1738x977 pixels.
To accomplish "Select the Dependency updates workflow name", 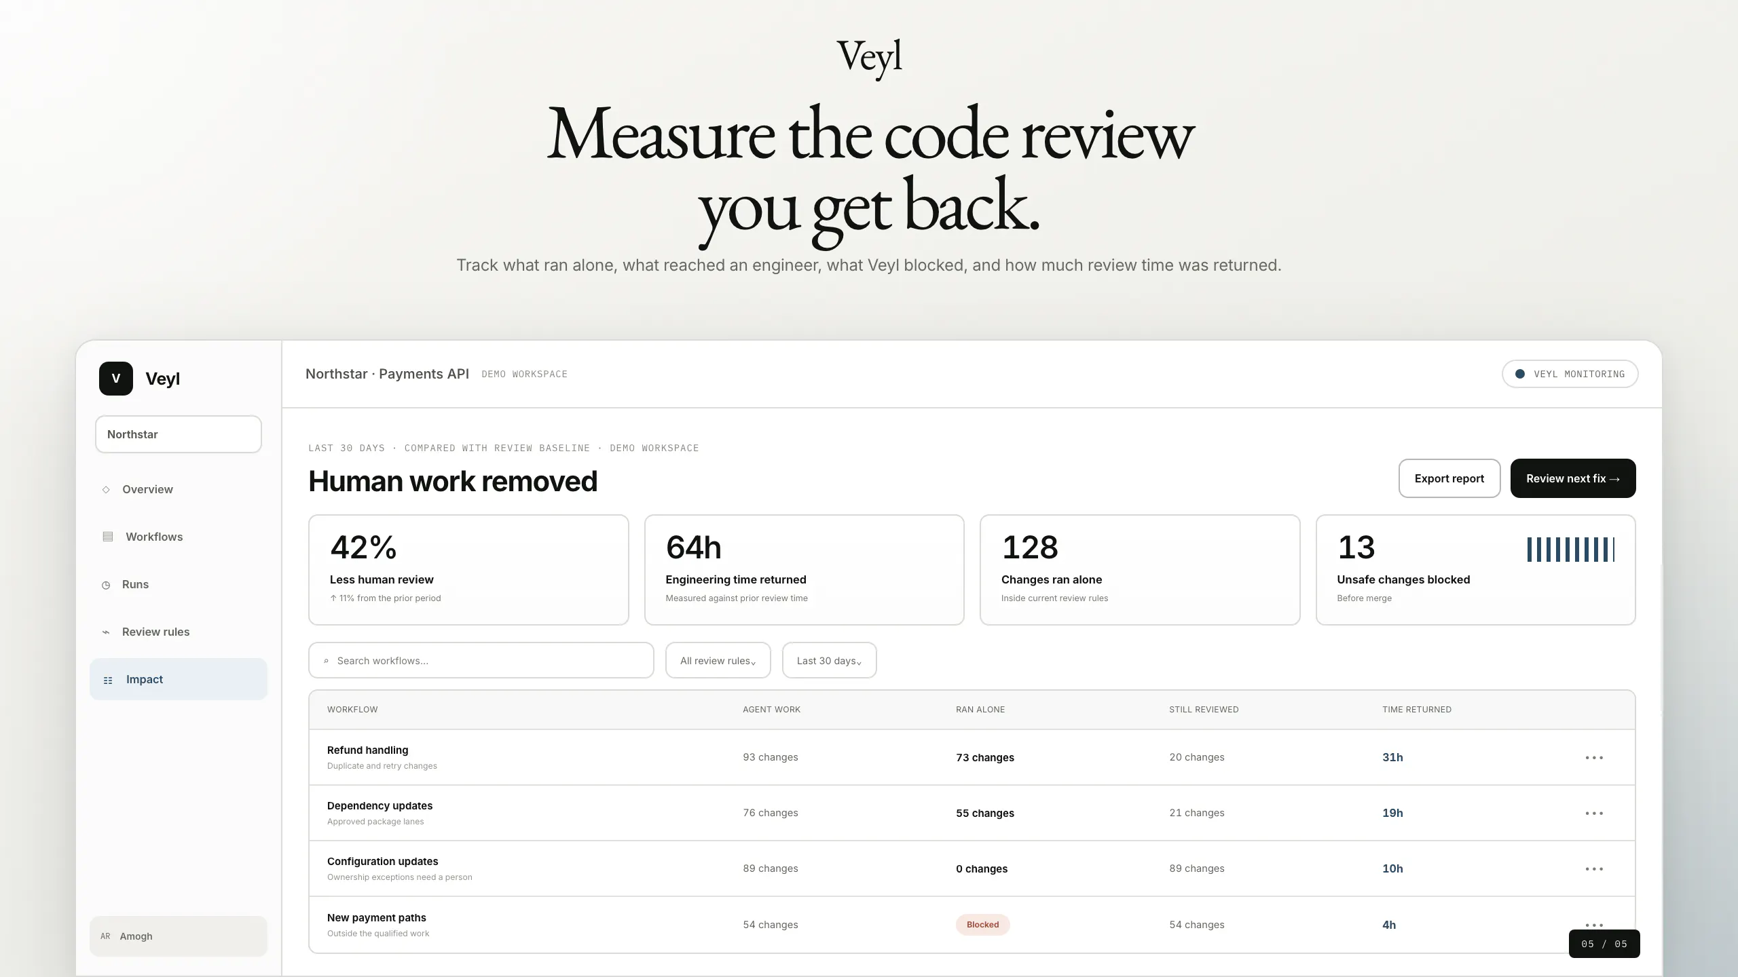I will coord(380,806).
